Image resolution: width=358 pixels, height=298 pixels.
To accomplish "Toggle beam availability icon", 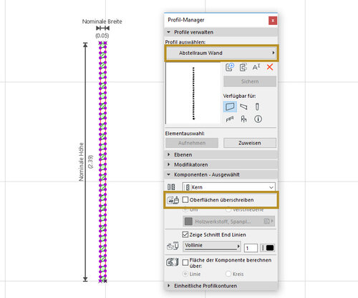I will click(x=243, y=106).
